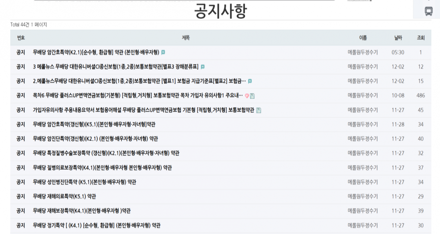This screenshot has width=440, height=234.
Task: Click the file attachment icon on 목차6 notice
Action: pos(252,96)
